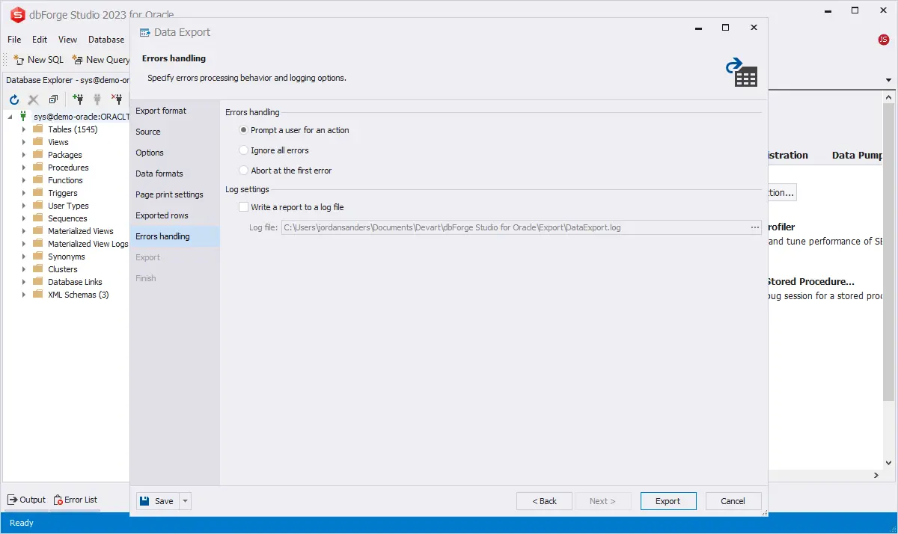Select Ignore all errors radio option
Viewport: 898px width, 534px height.
[243, 150]
